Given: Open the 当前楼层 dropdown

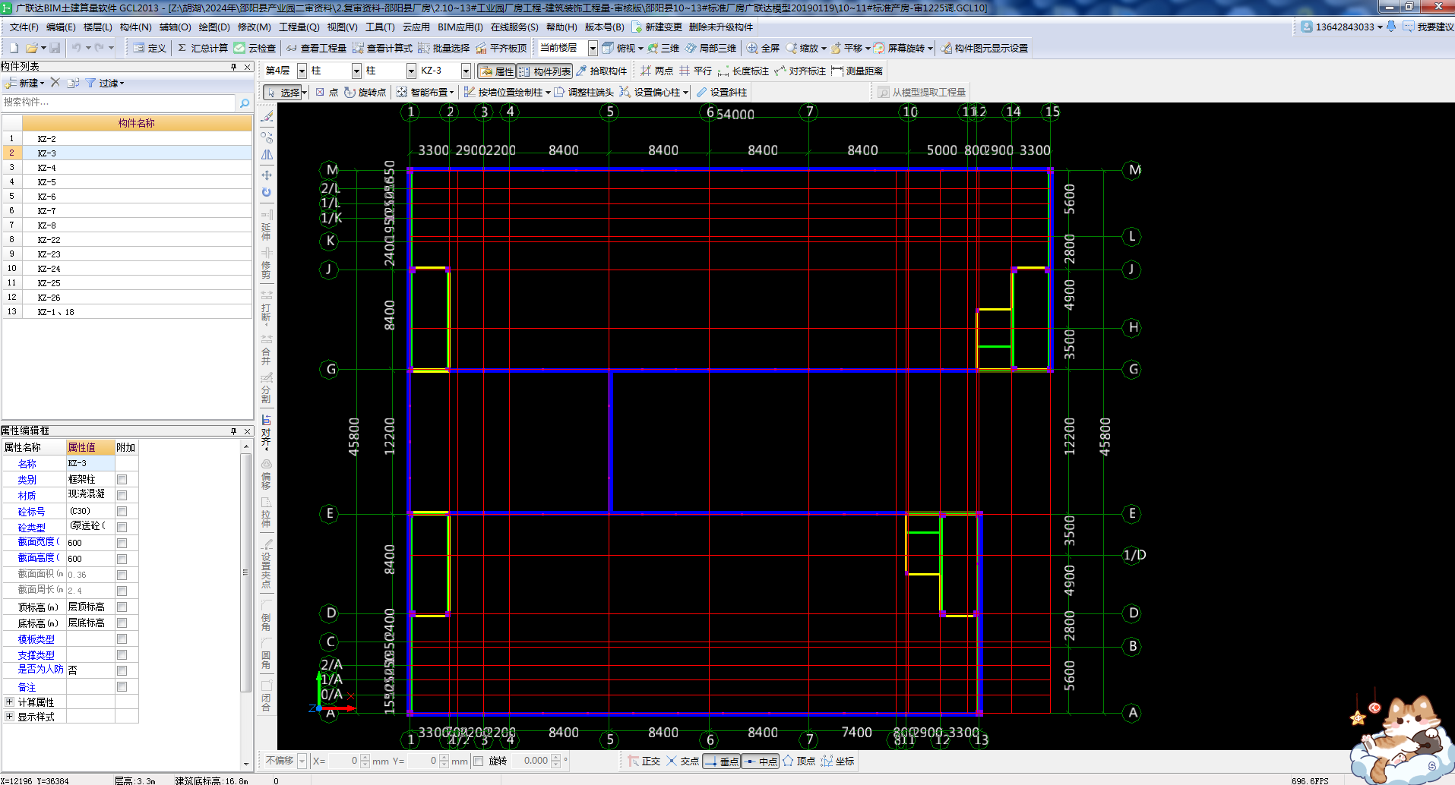Looking at the screenshot, I should click(593, 48).
